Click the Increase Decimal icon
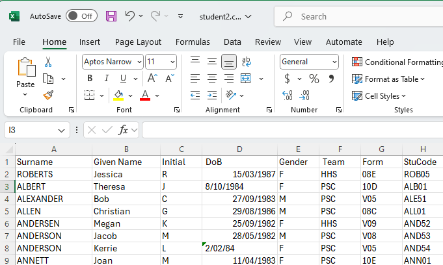 [x=288, y=95]
